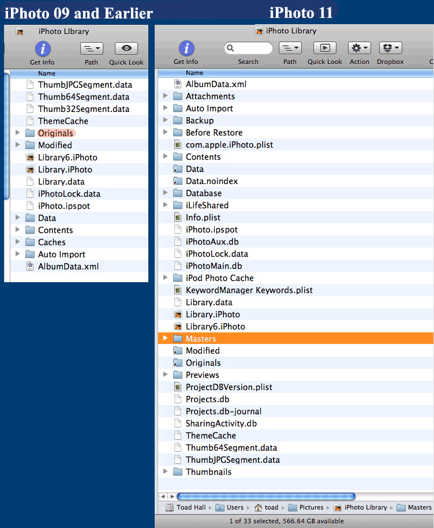Image resolution: width=434 pixels, height=528 pixels.
Task: Select the Before Restore folder icon
Action: pyautogui.click(x=178, y=132)
